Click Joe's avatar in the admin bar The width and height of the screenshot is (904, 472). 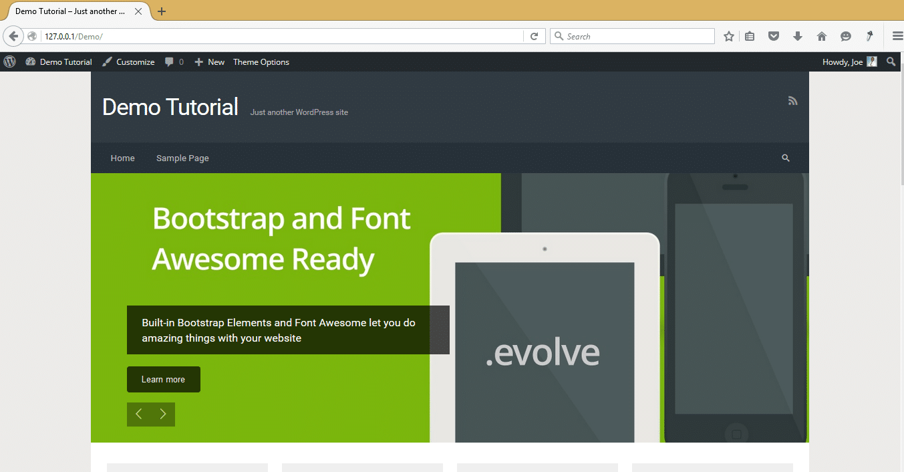pyautogui.click(x=872, y=62)
